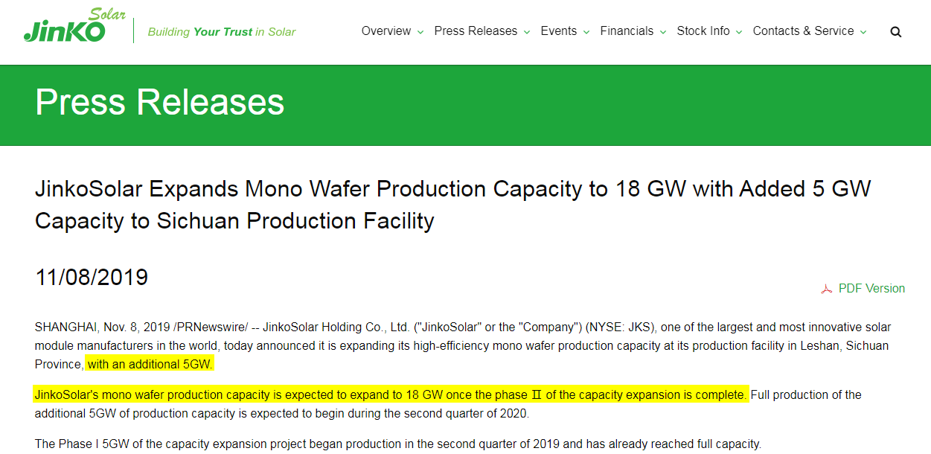
Task: Open the Overview menu
Action: 386,31
